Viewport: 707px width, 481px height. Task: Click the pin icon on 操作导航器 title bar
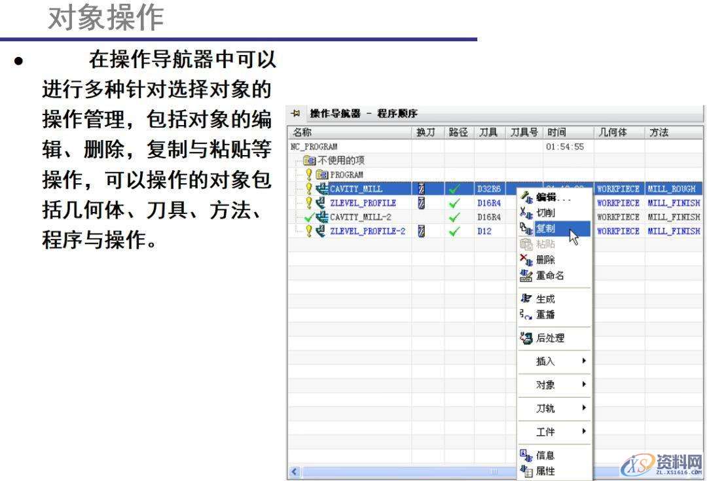pos(296,113)
